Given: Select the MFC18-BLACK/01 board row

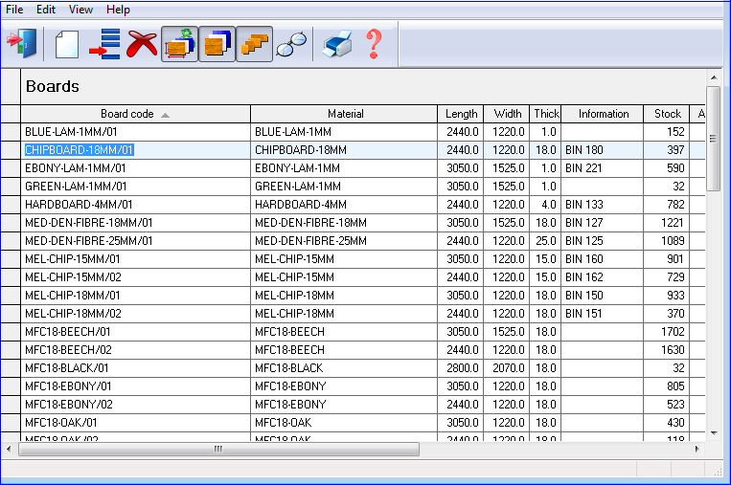Looking at the screenshot, I should [135, 368].
